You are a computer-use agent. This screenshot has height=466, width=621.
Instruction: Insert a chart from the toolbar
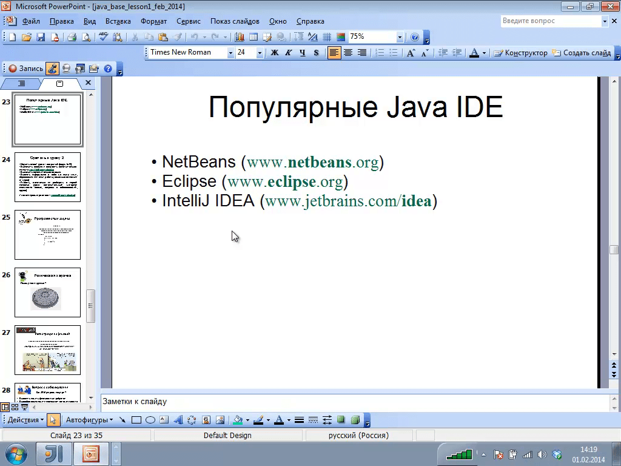click(239, 37)
